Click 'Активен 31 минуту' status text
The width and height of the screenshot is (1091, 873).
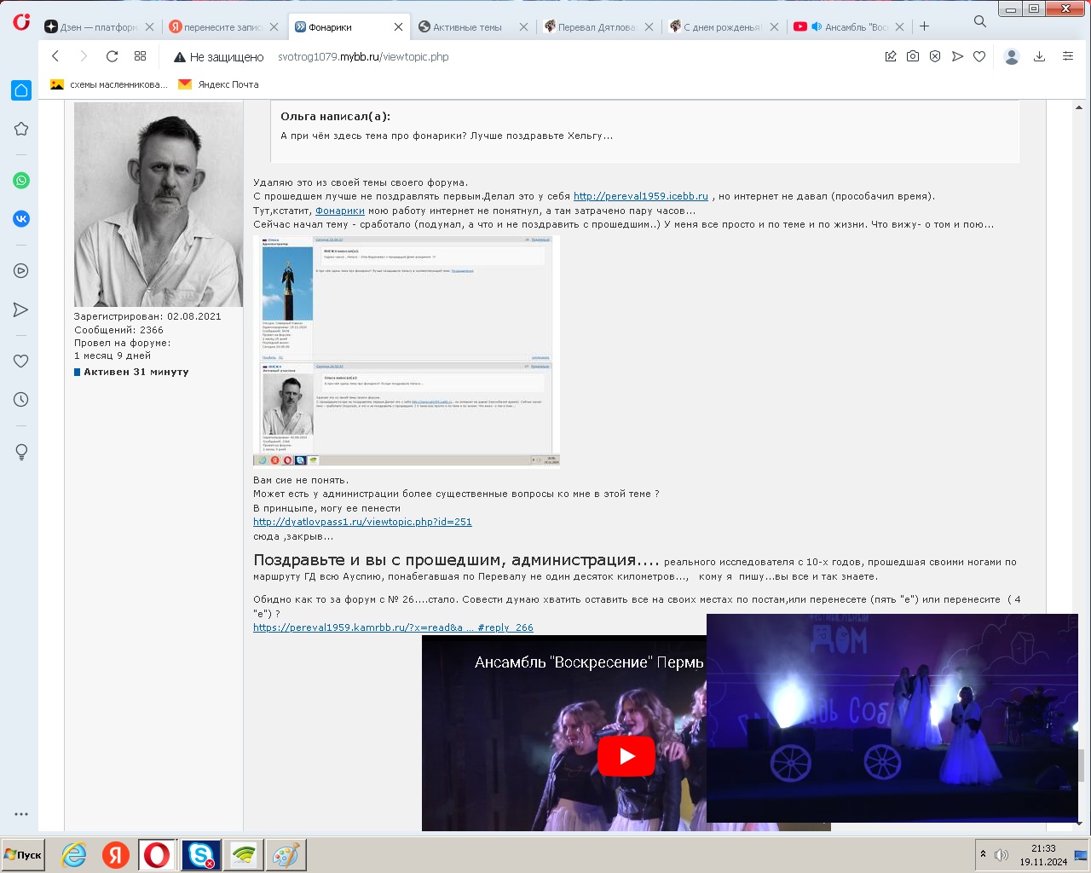click(136, 372)
